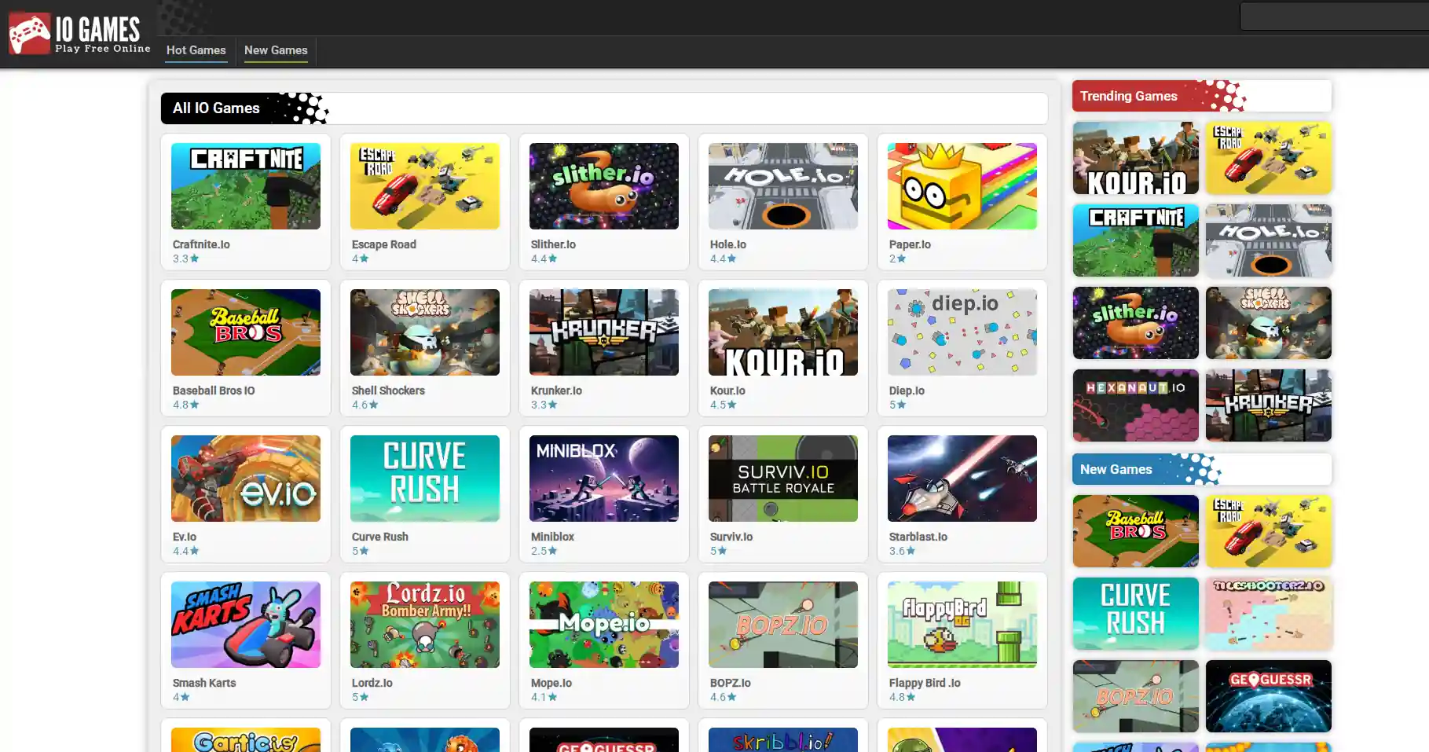Launch Craftnite.io from the main game grid
Screen dimensions: 1429x752
coord(245,186)
